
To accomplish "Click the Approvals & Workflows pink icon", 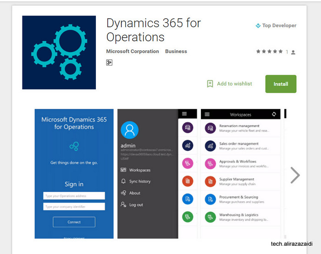I will 210,164.
